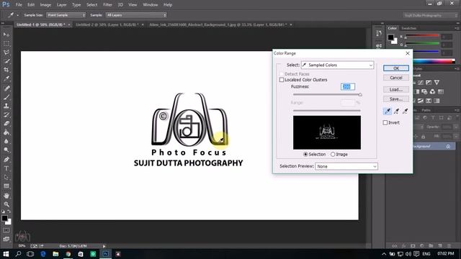461x259 pixels.
Task: Select the Blur tool
Action: (6, 141)
